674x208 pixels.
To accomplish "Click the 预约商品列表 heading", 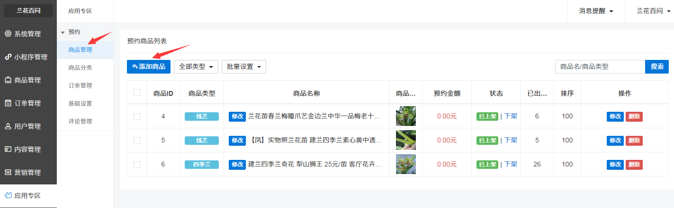I will tap(147, 41).
